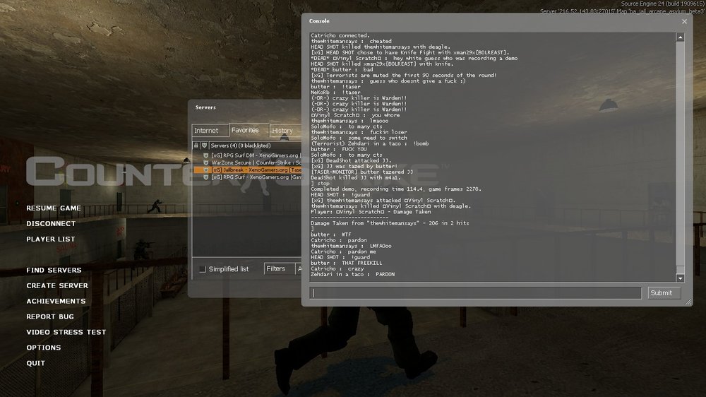The width and height of the screenshot is (706, 397).
Task: Select the [xG] RPG Surf XenoGamers server
Action: 247,177
